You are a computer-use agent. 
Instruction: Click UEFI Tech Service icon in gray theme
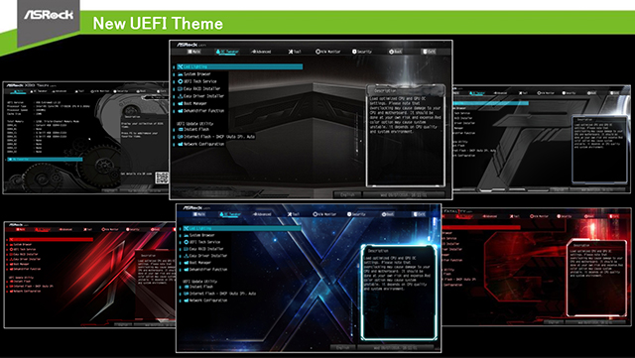pos(181,81)
